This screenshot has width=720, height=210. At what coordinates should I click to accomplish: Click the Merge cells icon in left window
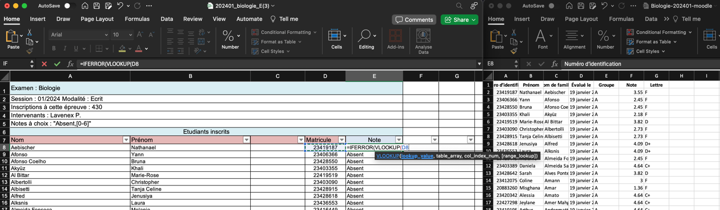(202, 42)
